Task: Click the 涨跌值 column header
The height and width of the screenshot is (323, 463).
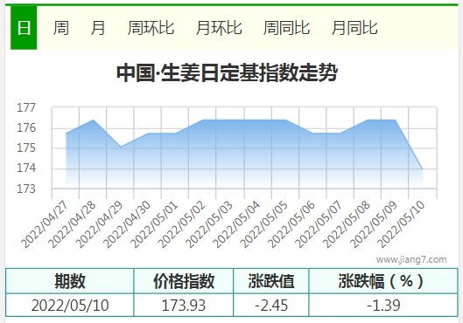Action: tap(271, 281)
